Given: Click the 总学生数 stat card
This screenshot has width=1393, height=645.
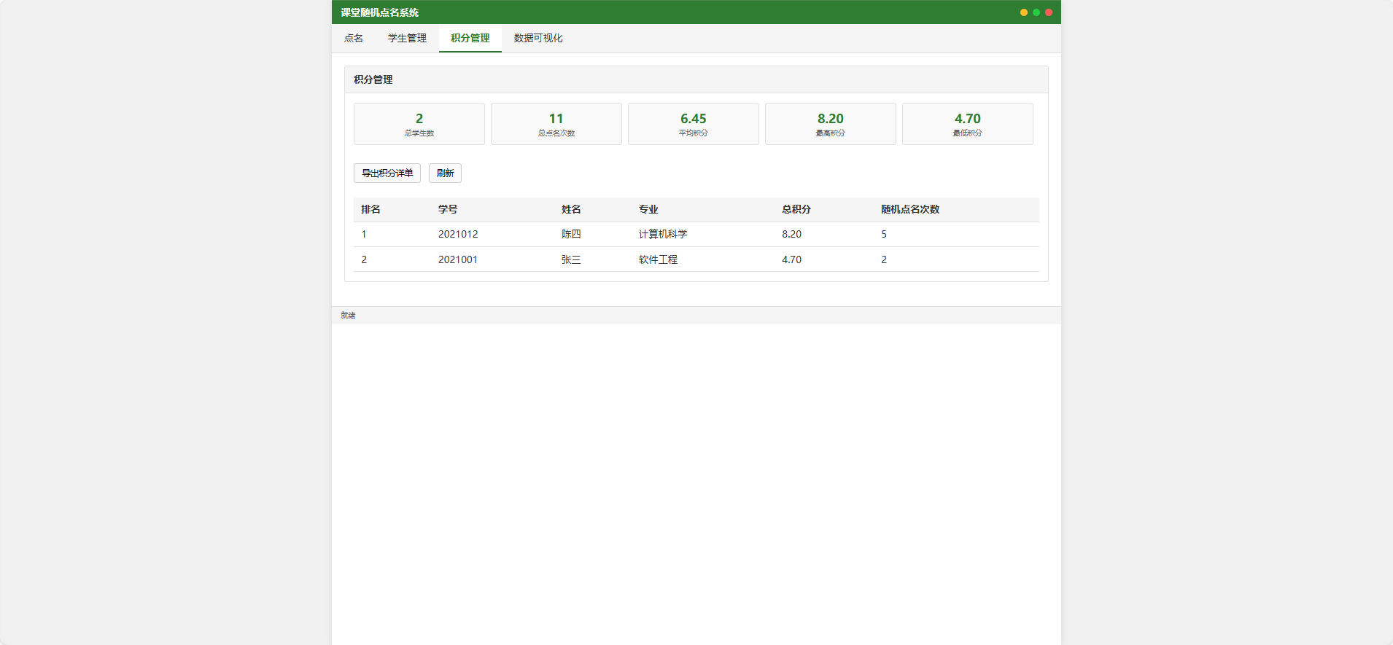Looking at the screenshot, I should tap(419, 124).
